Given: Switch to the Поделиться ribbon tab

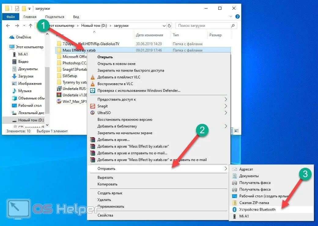Looking at the screenshot, I should 55,17.
